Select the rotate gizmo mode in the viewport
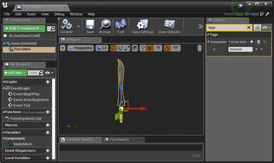274x163 pixels. coord(120,48)
